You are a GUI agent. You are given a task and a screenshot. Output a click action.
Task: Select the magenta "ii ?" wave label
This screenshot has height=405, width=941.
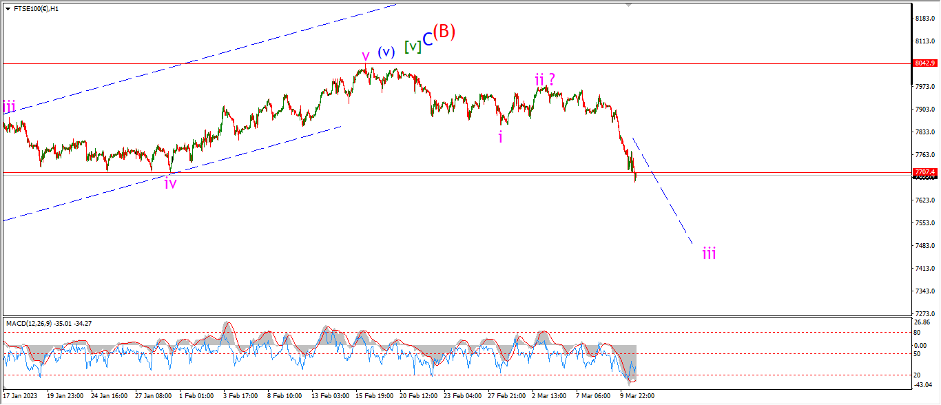(546, 80)
